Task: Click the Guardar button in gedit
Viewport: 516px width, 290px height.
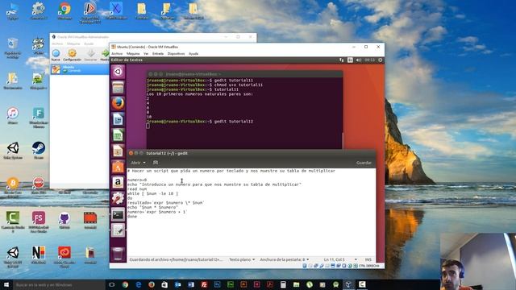Action: 364,163
